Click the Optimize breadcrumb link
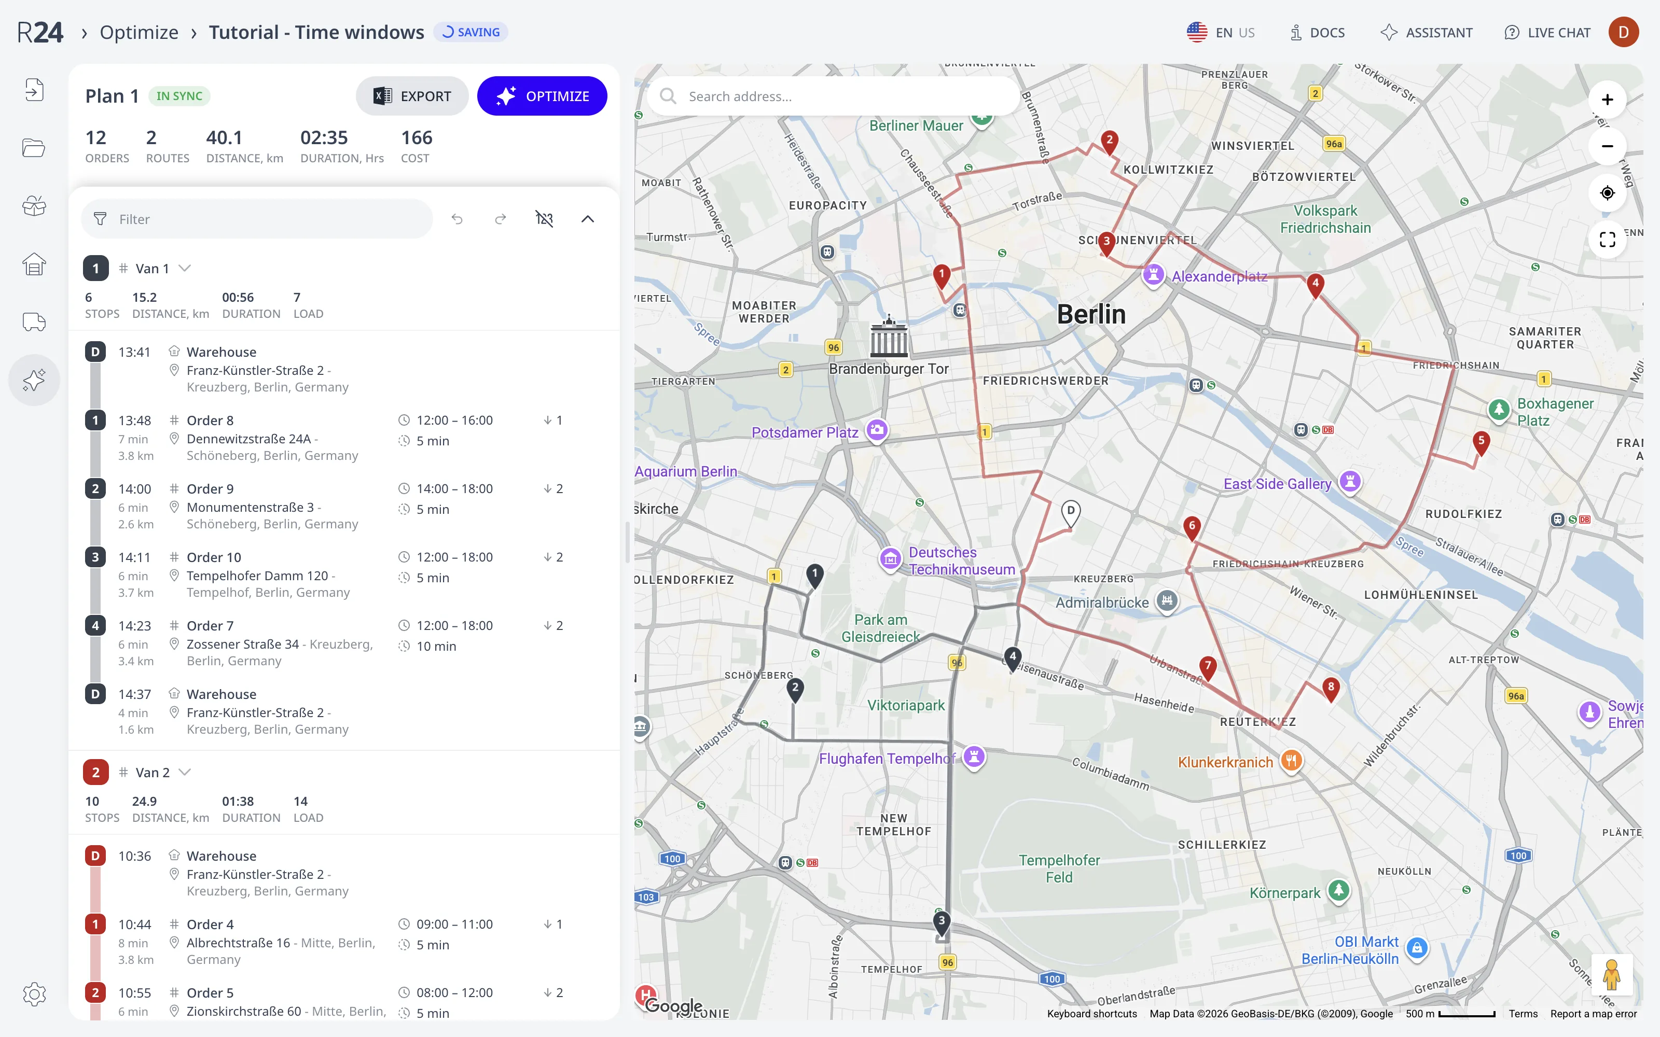Screen dimensions: 1660x1037 [139, 32]
